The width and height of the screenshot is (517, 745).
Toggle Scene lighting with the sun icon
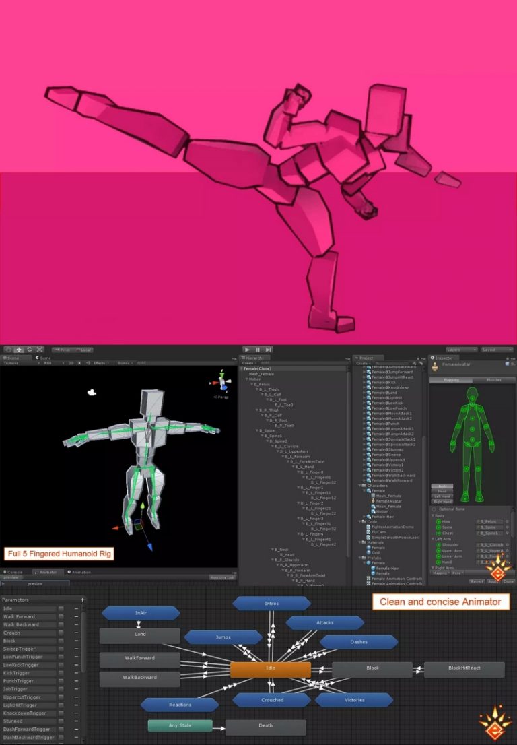coord(79,363)
